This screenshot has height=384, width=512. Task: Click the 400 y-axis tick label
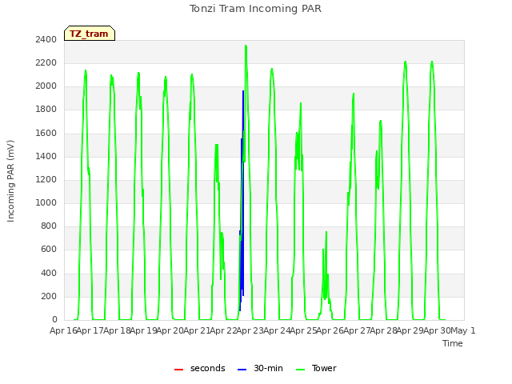click(49, 273)
